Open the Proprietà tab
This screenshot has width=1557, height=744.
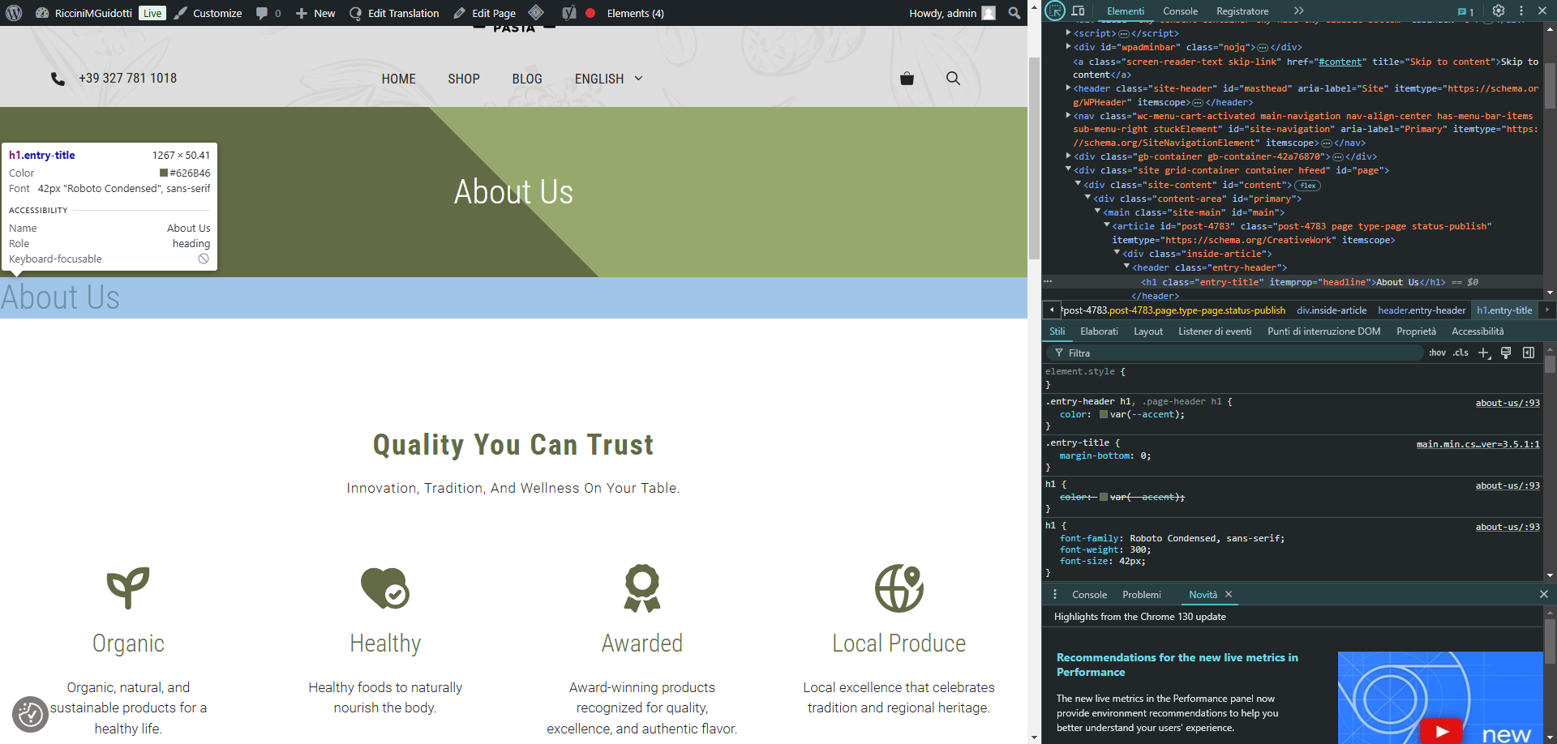pyautogui.click(x=1416, y=331)
